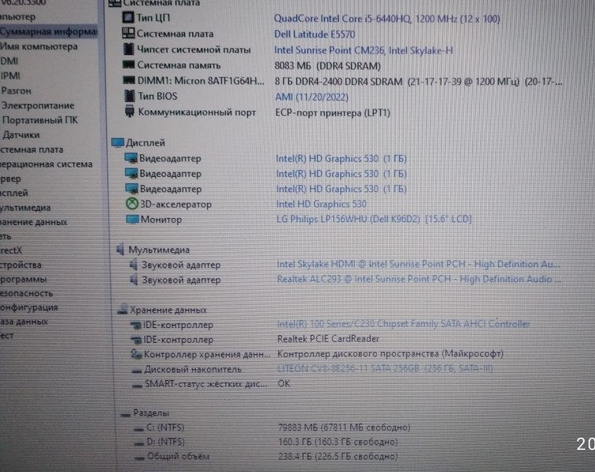Click Контроллер дискового пространства (Майкрософт) value

[390, 354]
